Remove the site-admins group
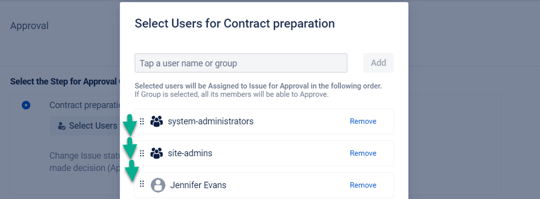 click(363, 153)
